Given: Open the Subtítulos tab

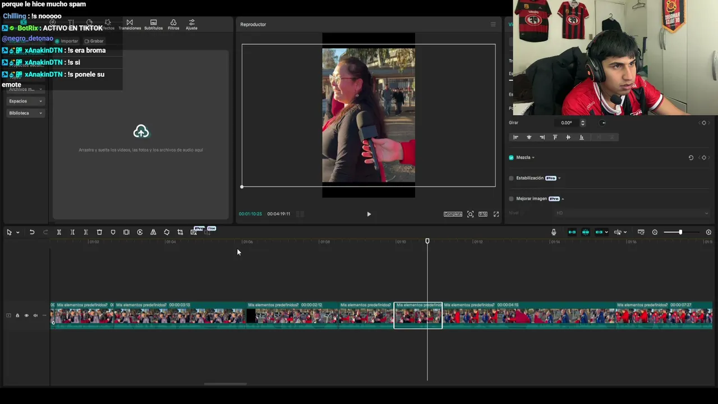Looking at the screenshot, I should point(153,25).
